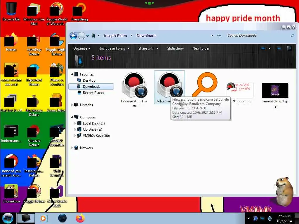
Task: Show hidden system tray icons
Action: click(x=248, y=218)
